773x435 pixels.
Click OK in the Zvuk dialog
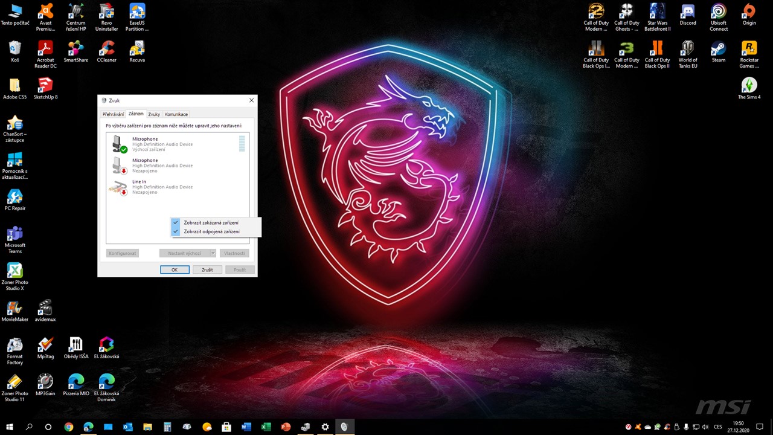175,269
